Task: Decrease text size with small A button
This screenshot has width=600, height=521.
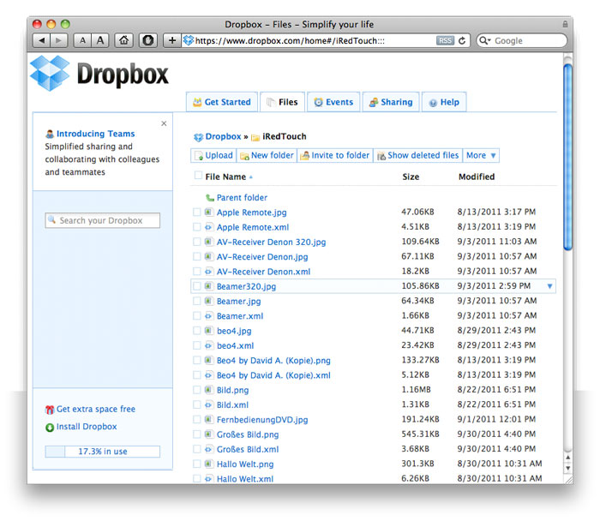Action: (x=82, y=40)
